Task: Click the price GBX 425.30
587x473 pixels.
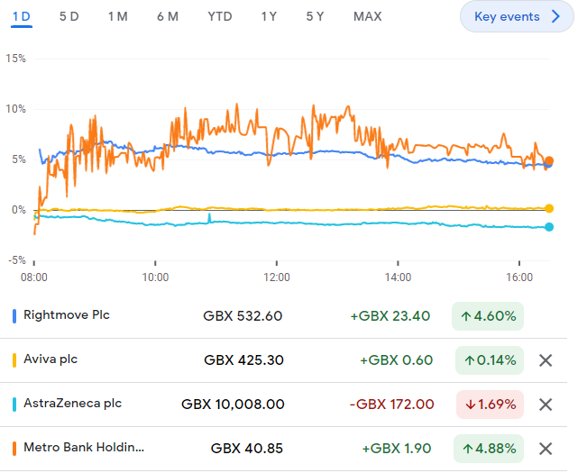Action: pos(243,360)
